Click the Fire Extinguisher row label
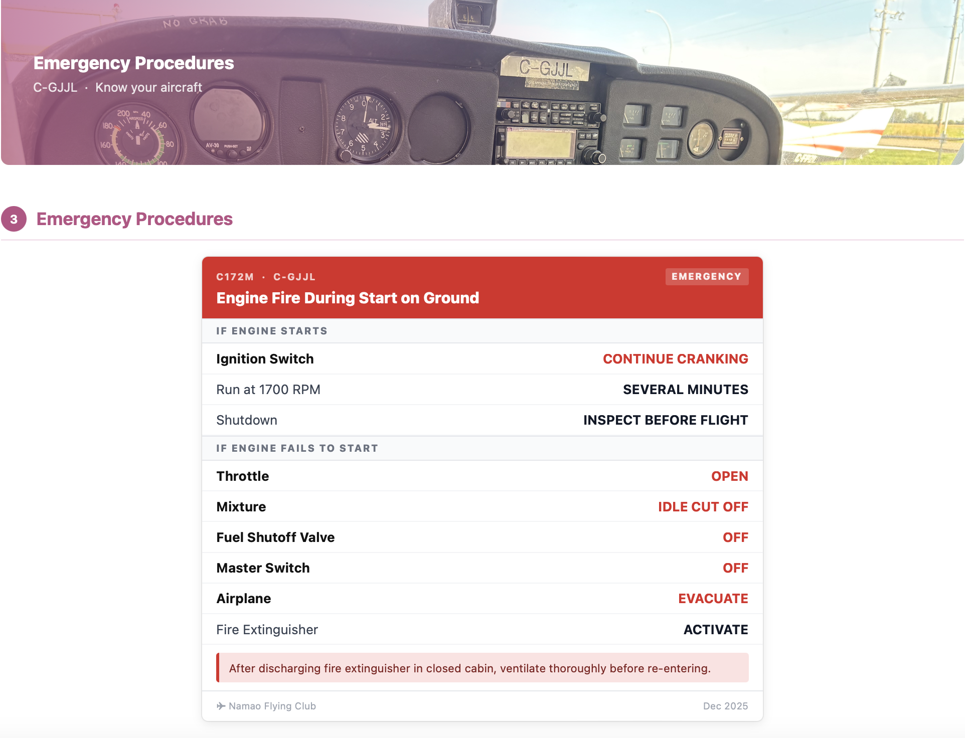Screen dimensions: 965x738 pyautogui.click(x=267, y=630)
